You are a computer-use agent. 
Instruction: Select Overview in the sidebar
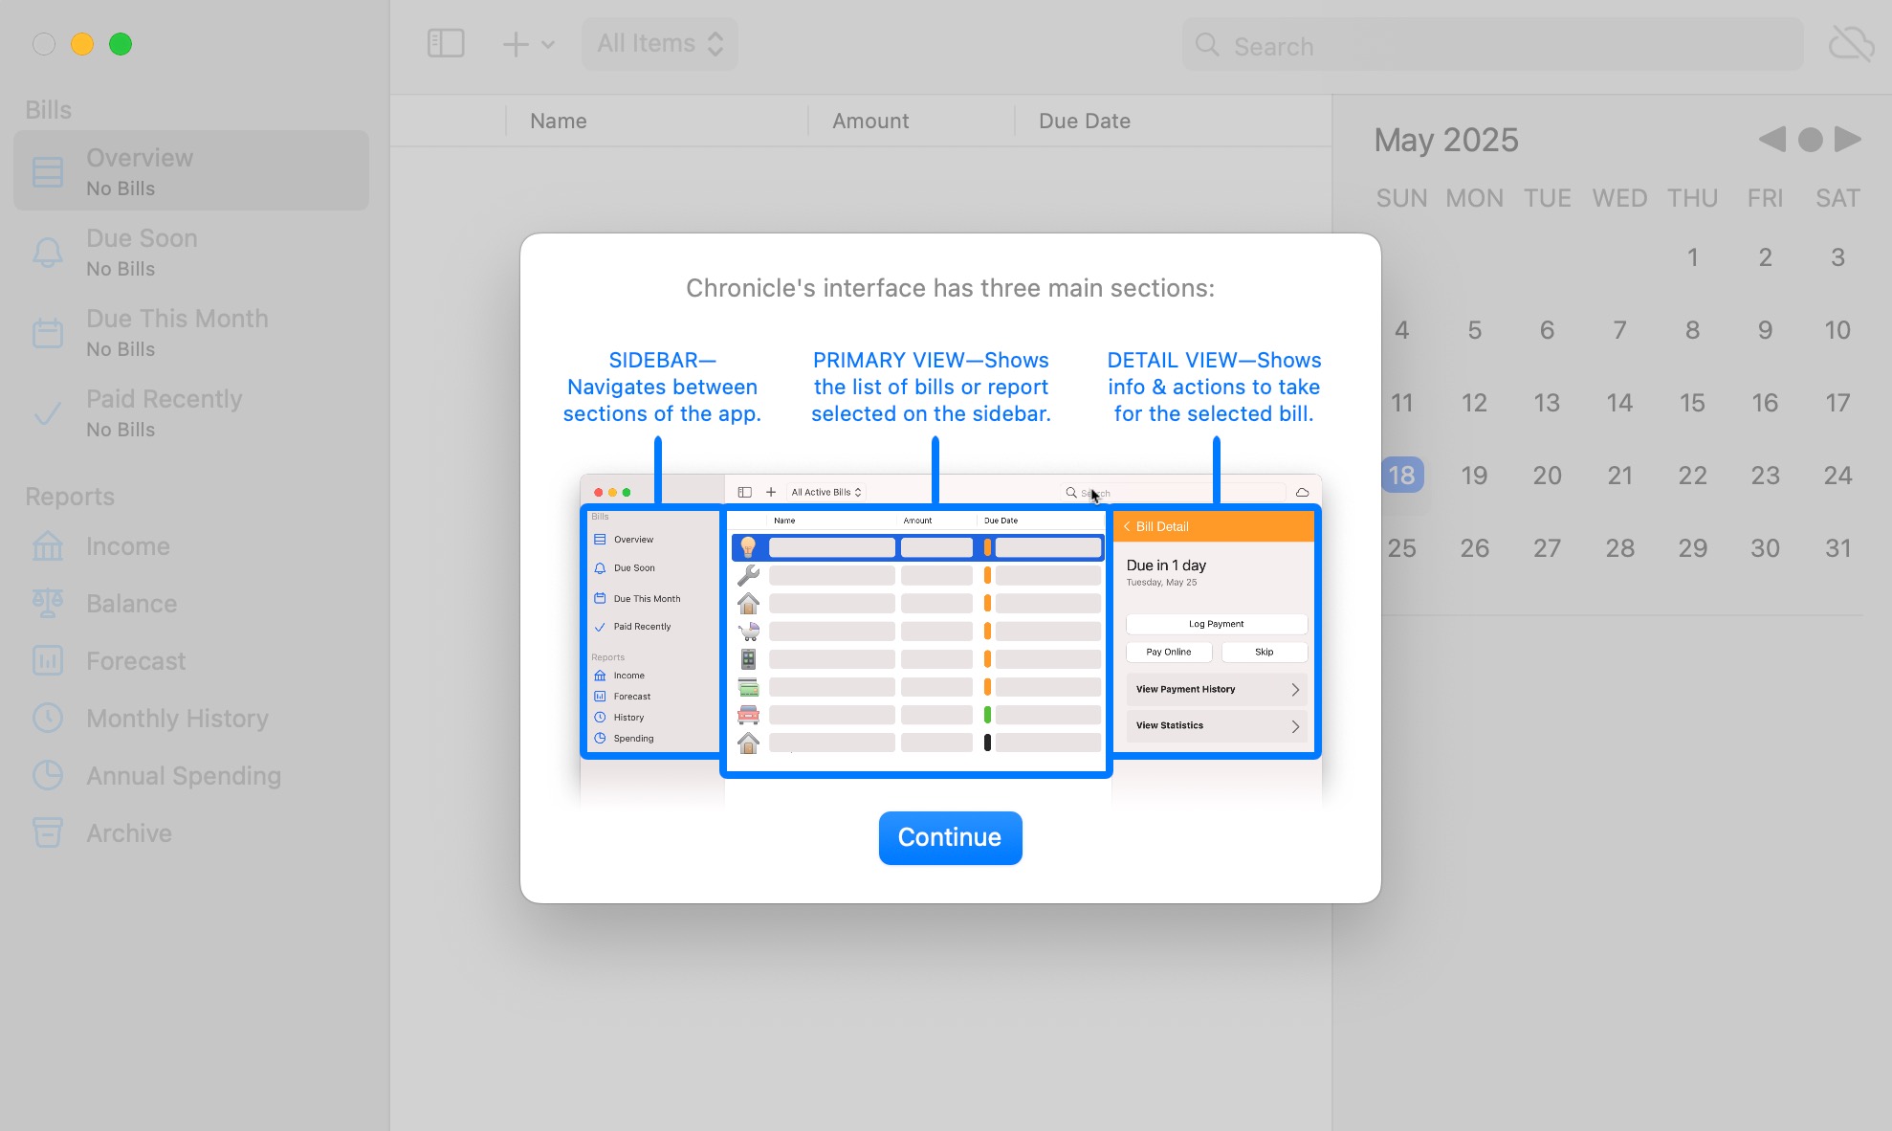191,171
